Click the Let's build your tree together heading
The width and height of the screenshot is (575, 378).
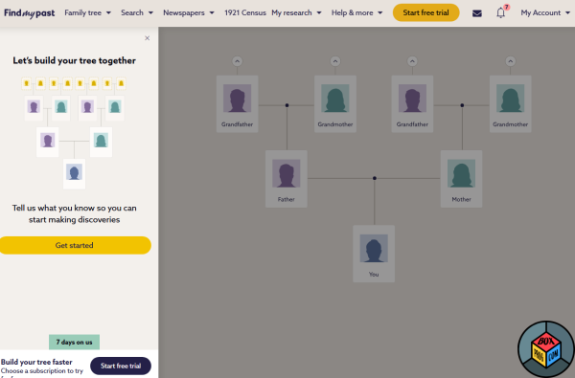[75, 60]
